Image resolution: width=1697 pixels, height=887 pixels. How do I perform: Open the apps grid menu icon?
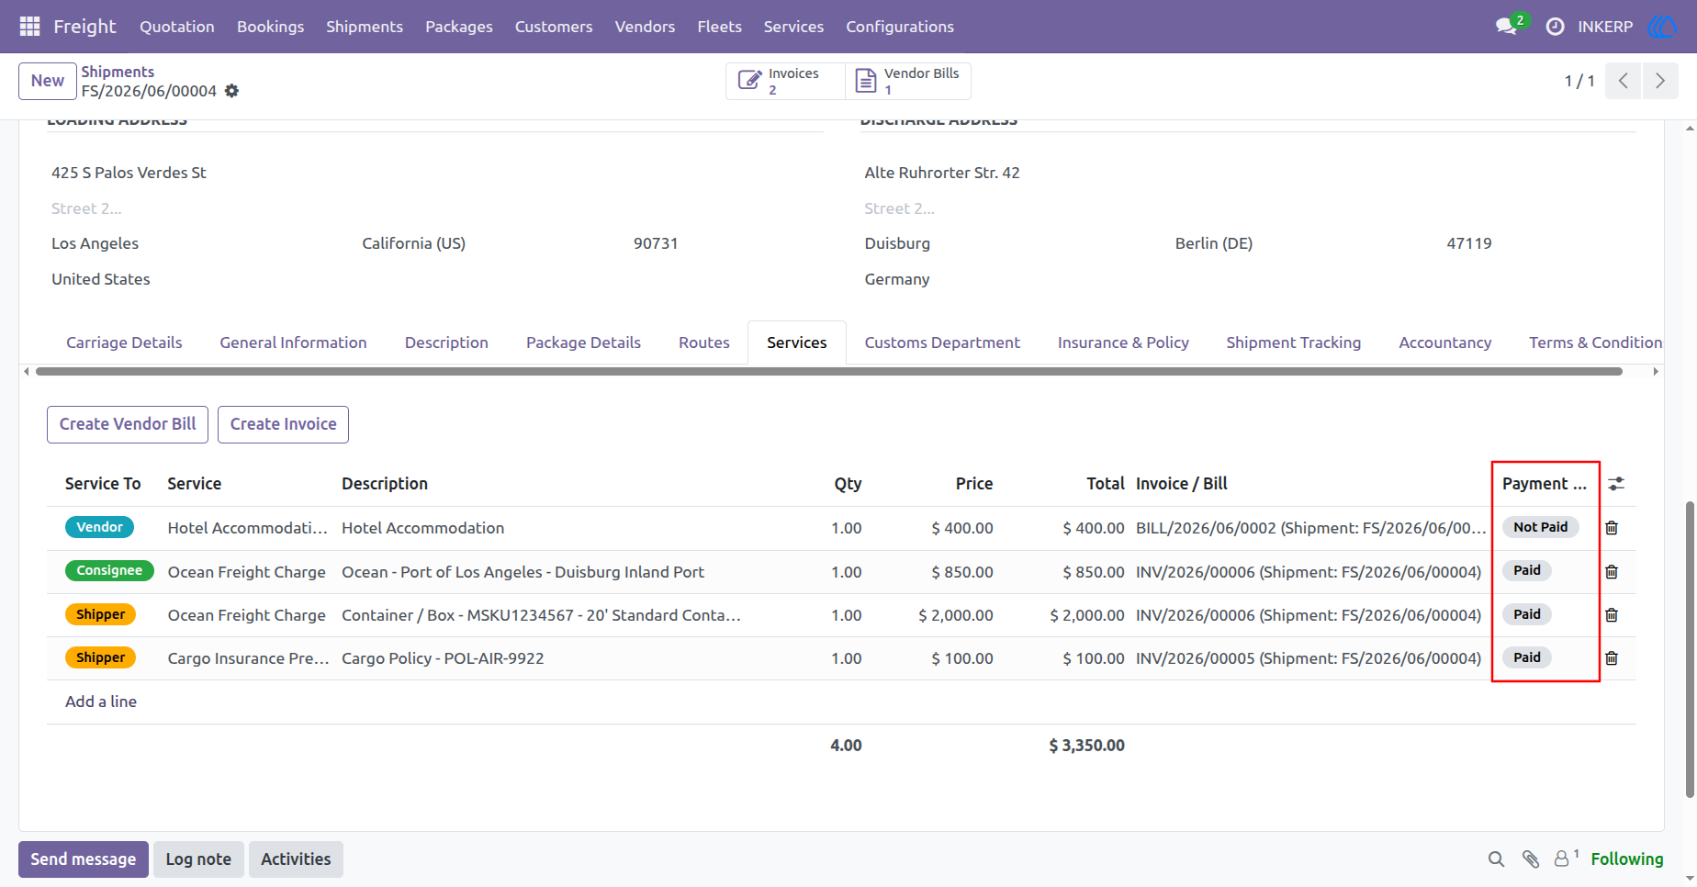coord(29,27)
